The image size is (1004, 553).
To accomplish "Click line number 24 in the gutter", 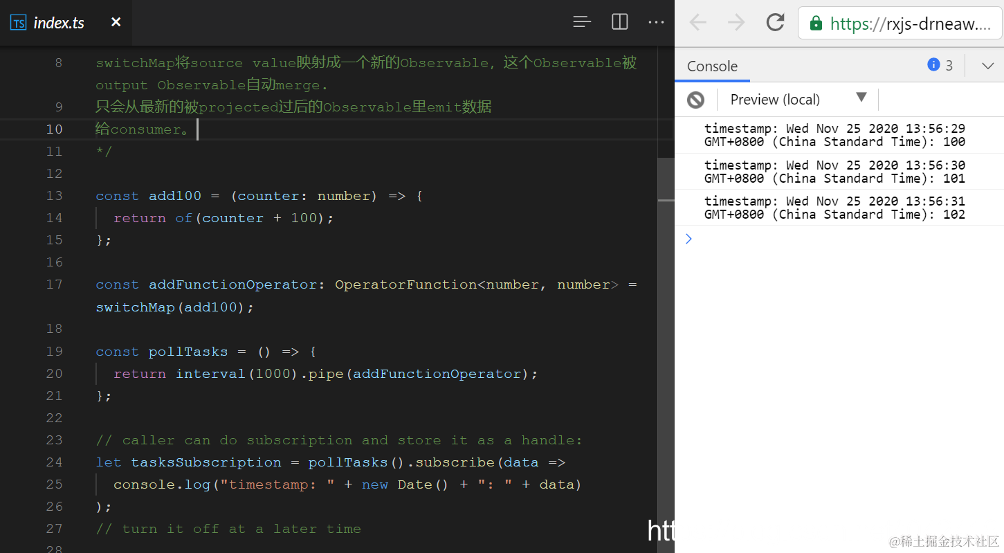I will [54, 462].
